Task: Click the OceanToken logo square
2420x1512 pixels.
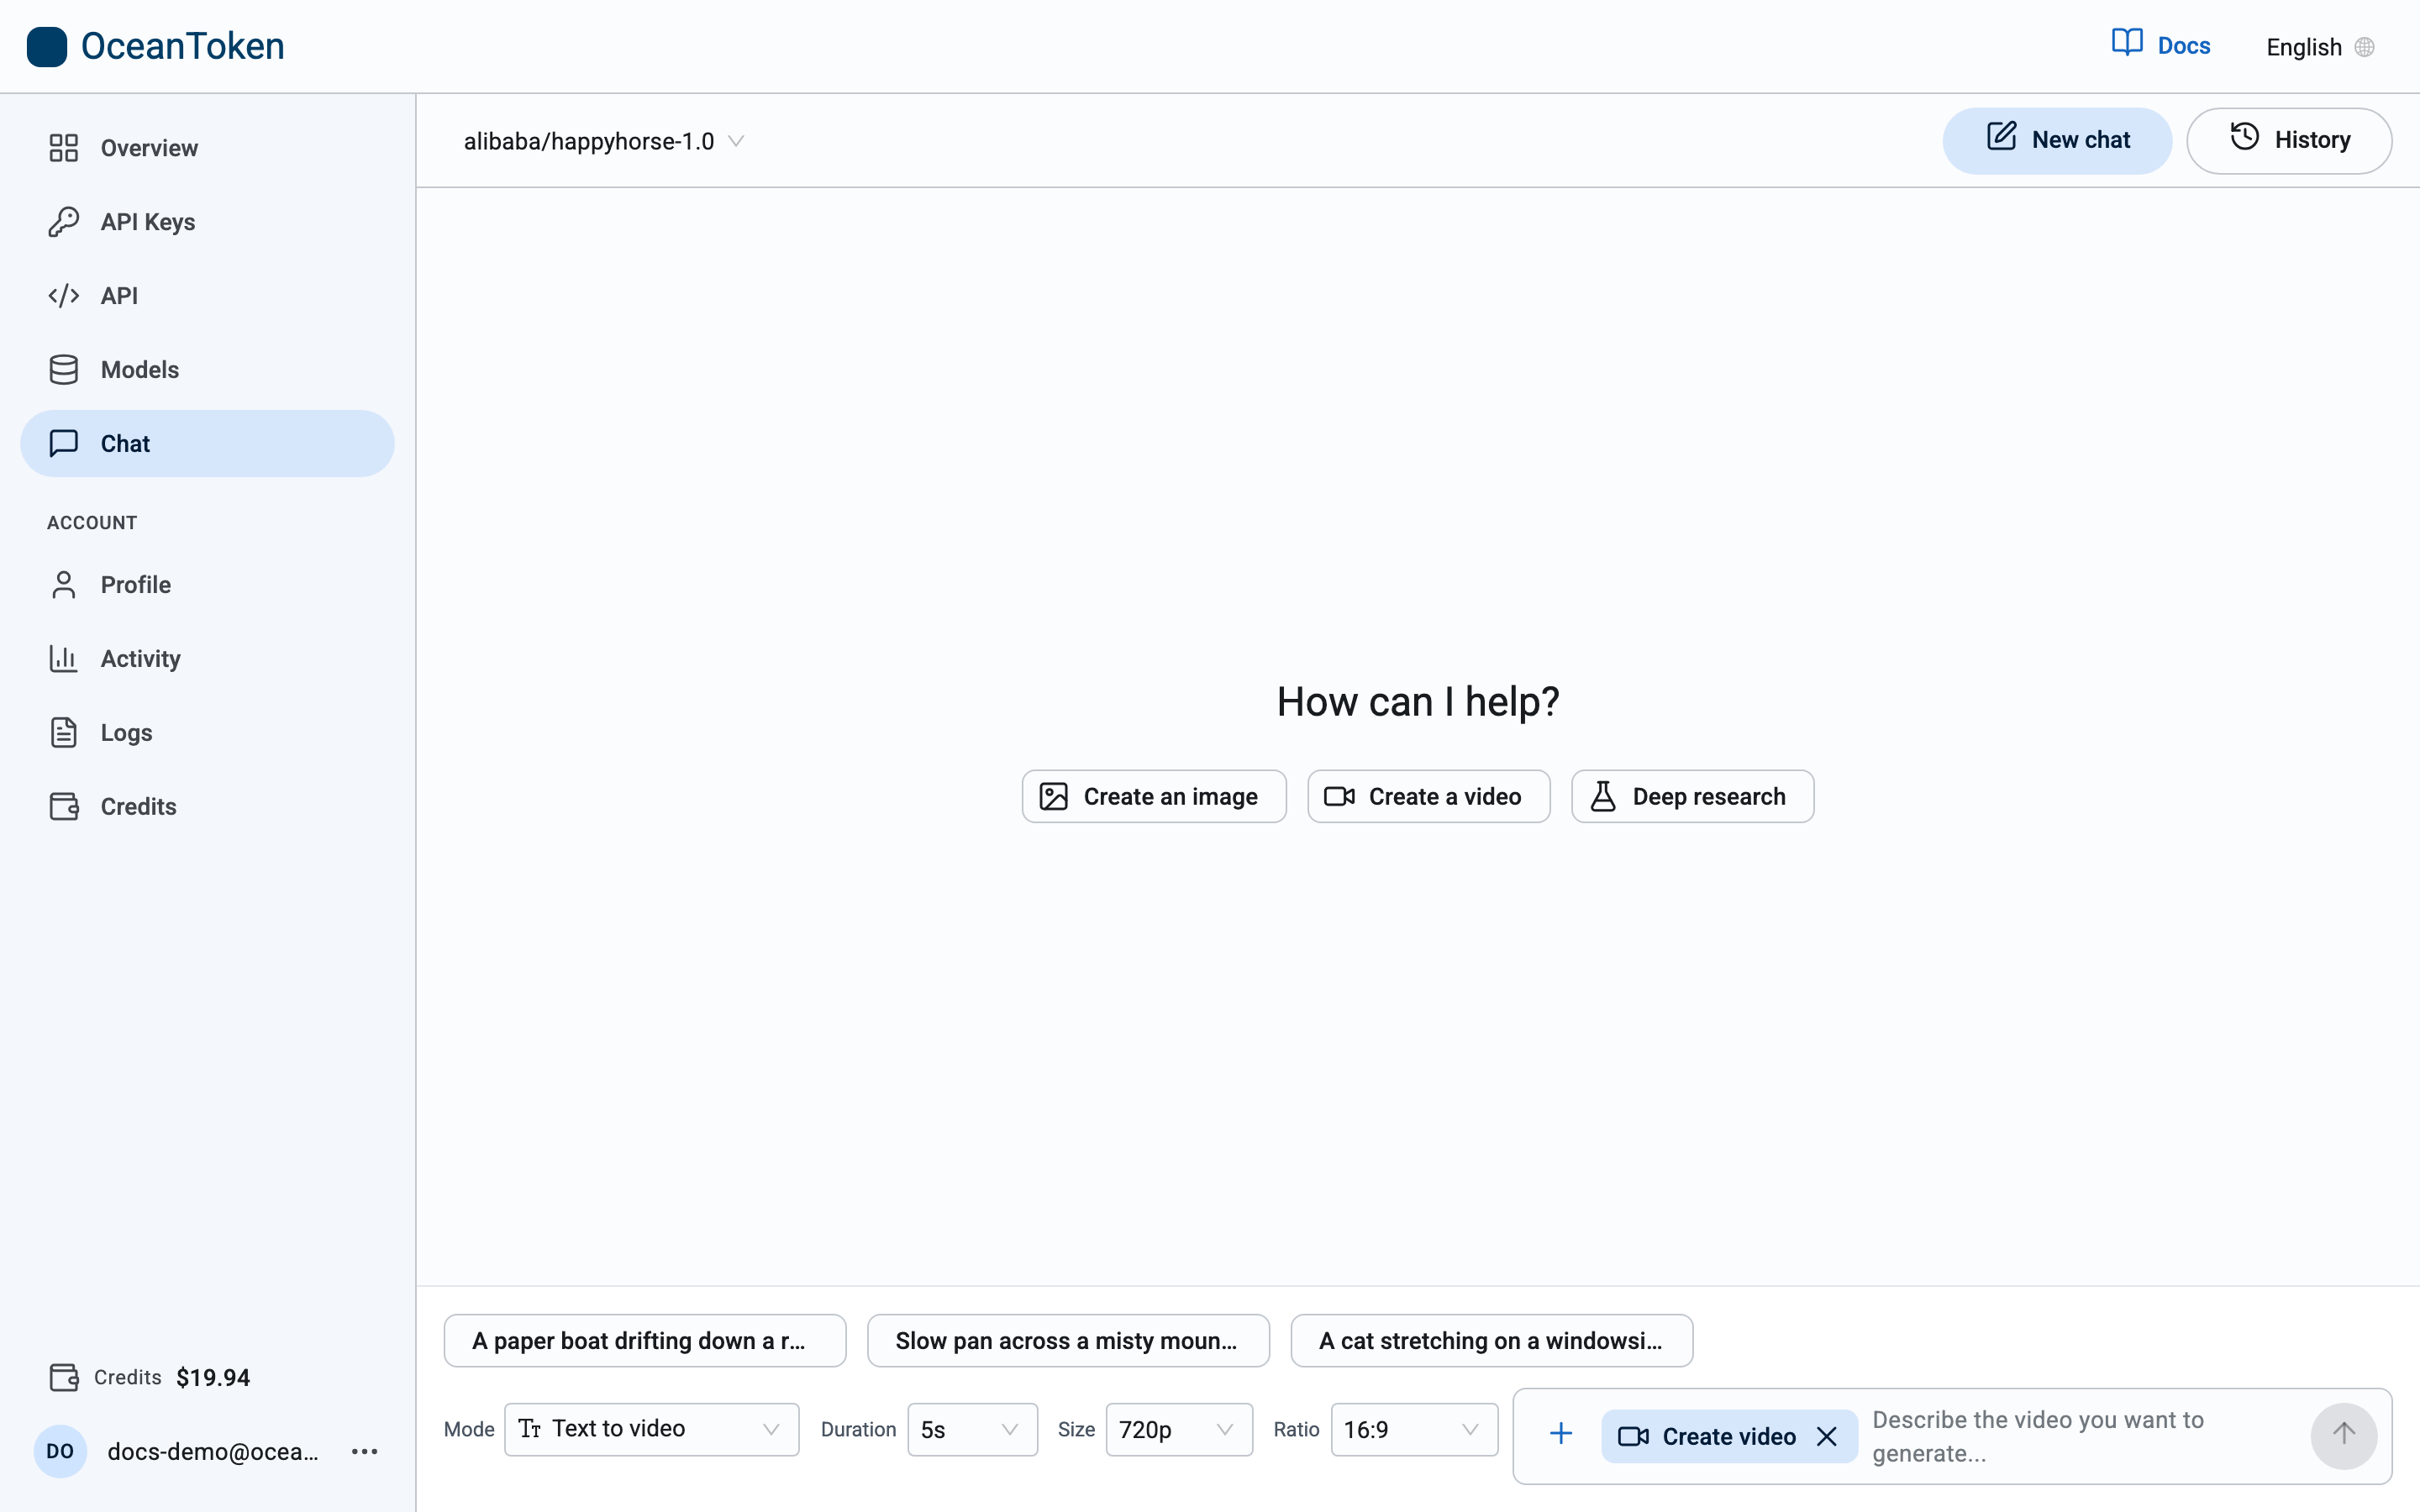Action: coord(46,46)
